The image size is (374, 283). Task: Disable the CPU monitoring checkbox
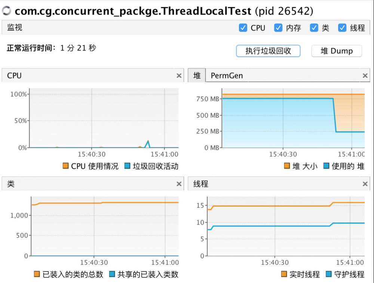(x=243, y=27)
